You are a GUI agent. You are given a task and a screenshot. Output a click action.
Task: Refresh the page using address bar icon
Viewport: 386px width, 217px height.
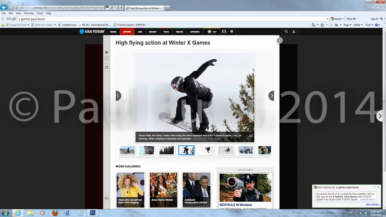tap(118, 8)
